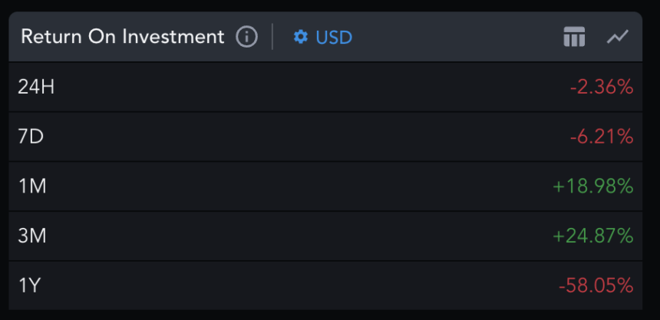660x320 pixels.
Task: Select the 3M period label
Action: pos(32,236)
